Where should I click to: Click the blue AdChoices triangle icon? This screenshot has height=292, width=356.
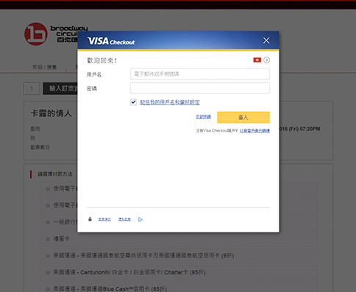(140, 219)
